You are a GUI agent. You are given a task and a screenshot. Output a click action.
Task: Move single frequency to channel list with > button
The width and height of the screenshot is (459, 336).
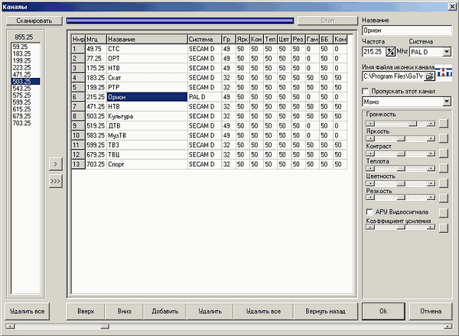pos(56,164)
